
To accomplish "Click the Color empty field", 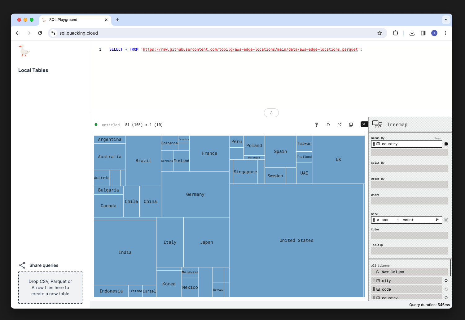I will (410, 235).
